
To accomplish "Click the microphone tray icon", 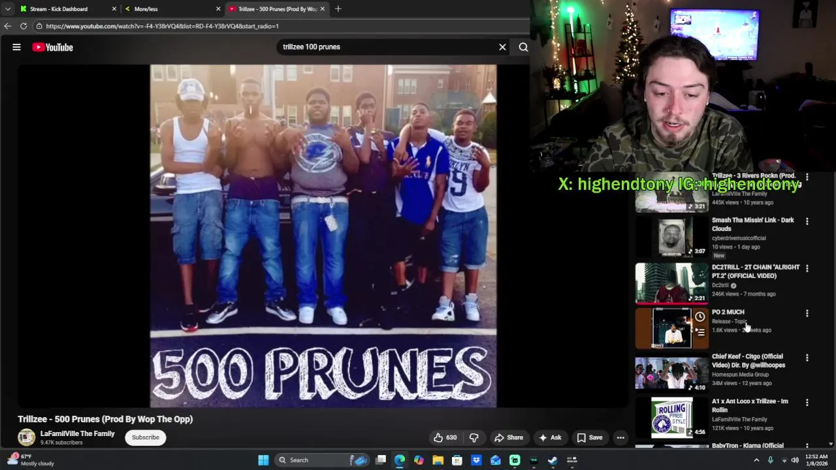I will click(771, 460).
